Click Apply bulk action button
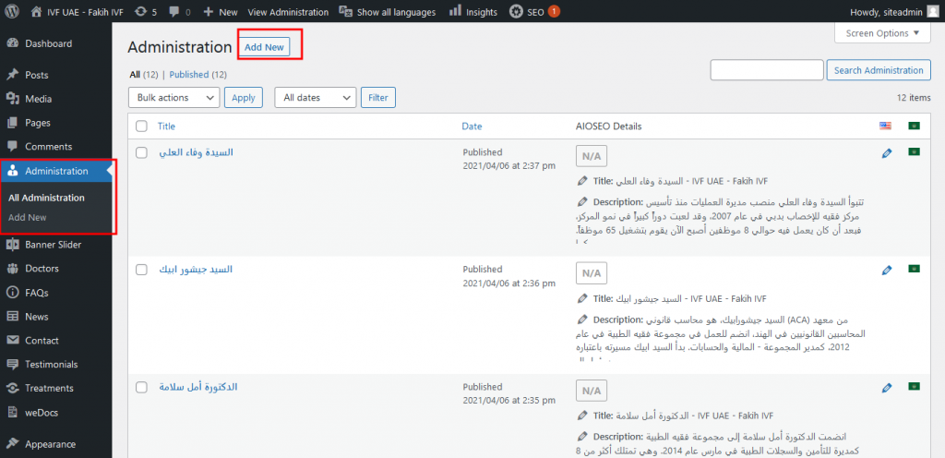 [x=244, y=98]
